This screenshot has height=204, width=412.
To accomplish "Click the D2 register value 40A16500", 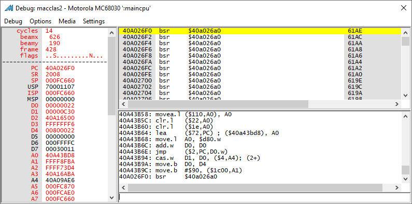I will pos(60,118).
